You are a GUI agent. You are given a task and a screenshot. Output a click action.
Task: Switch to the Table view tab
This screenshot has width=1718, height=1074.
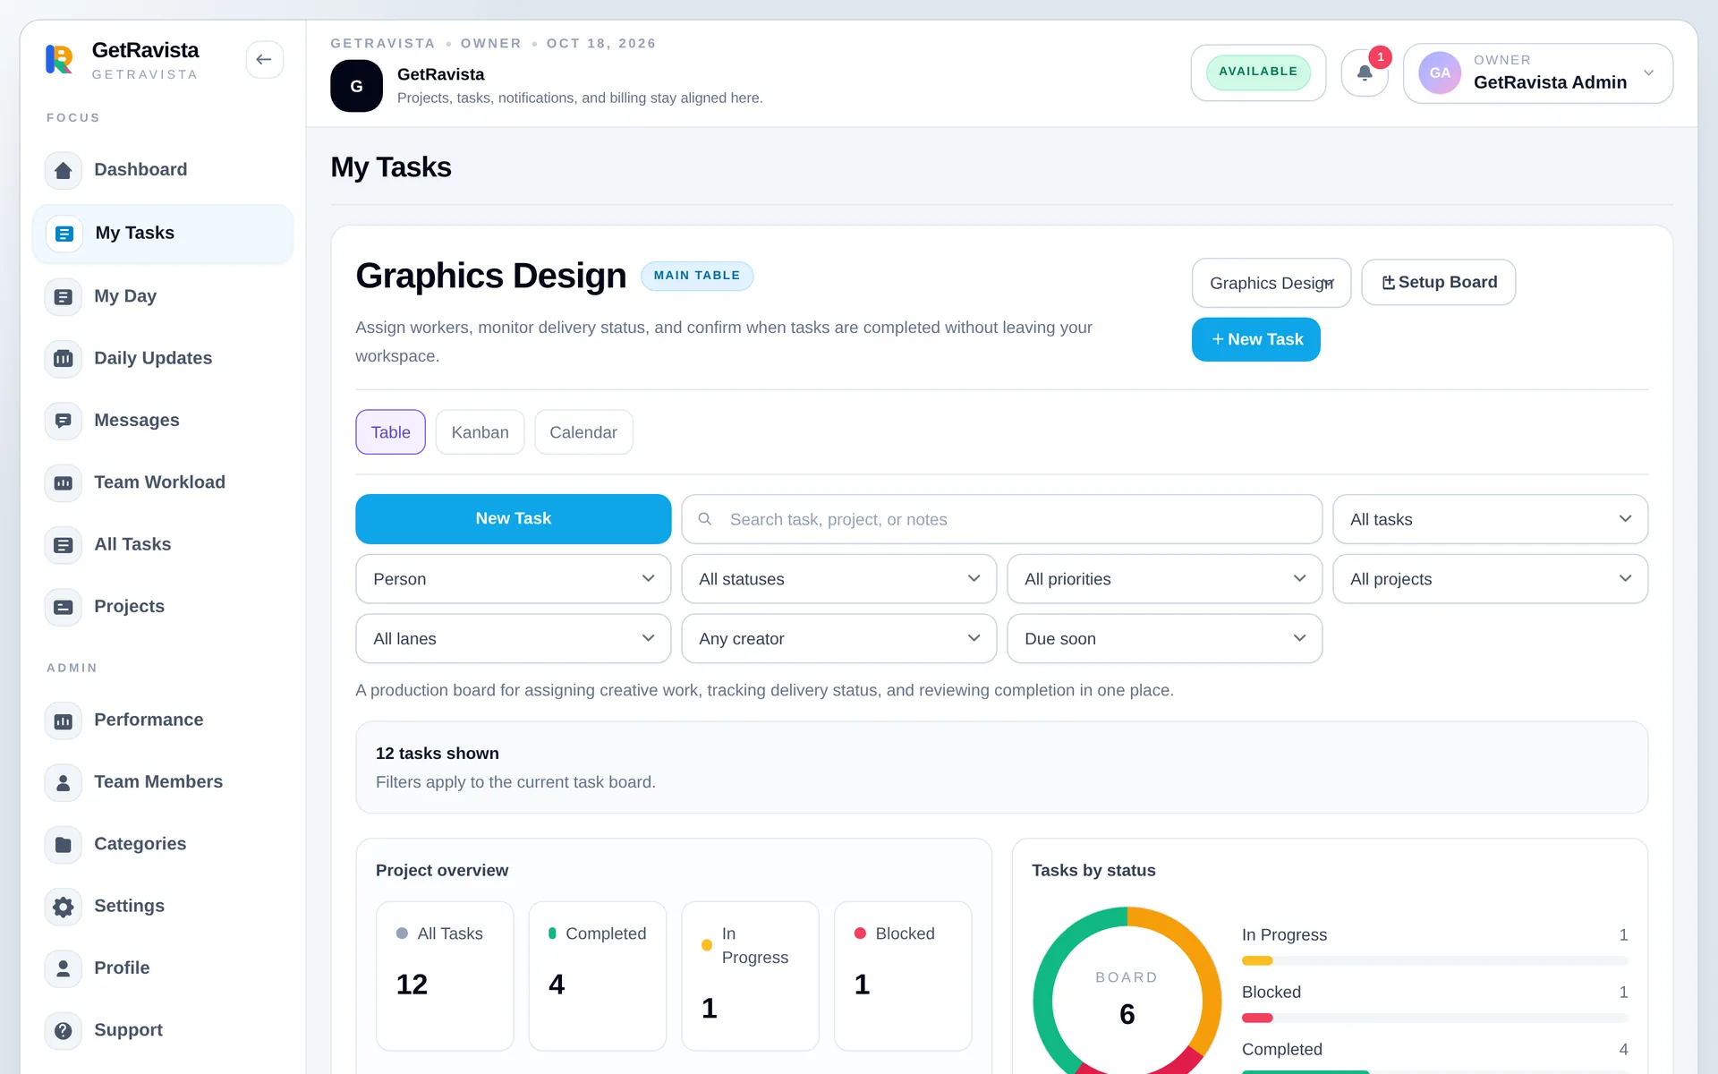[390, 432]
